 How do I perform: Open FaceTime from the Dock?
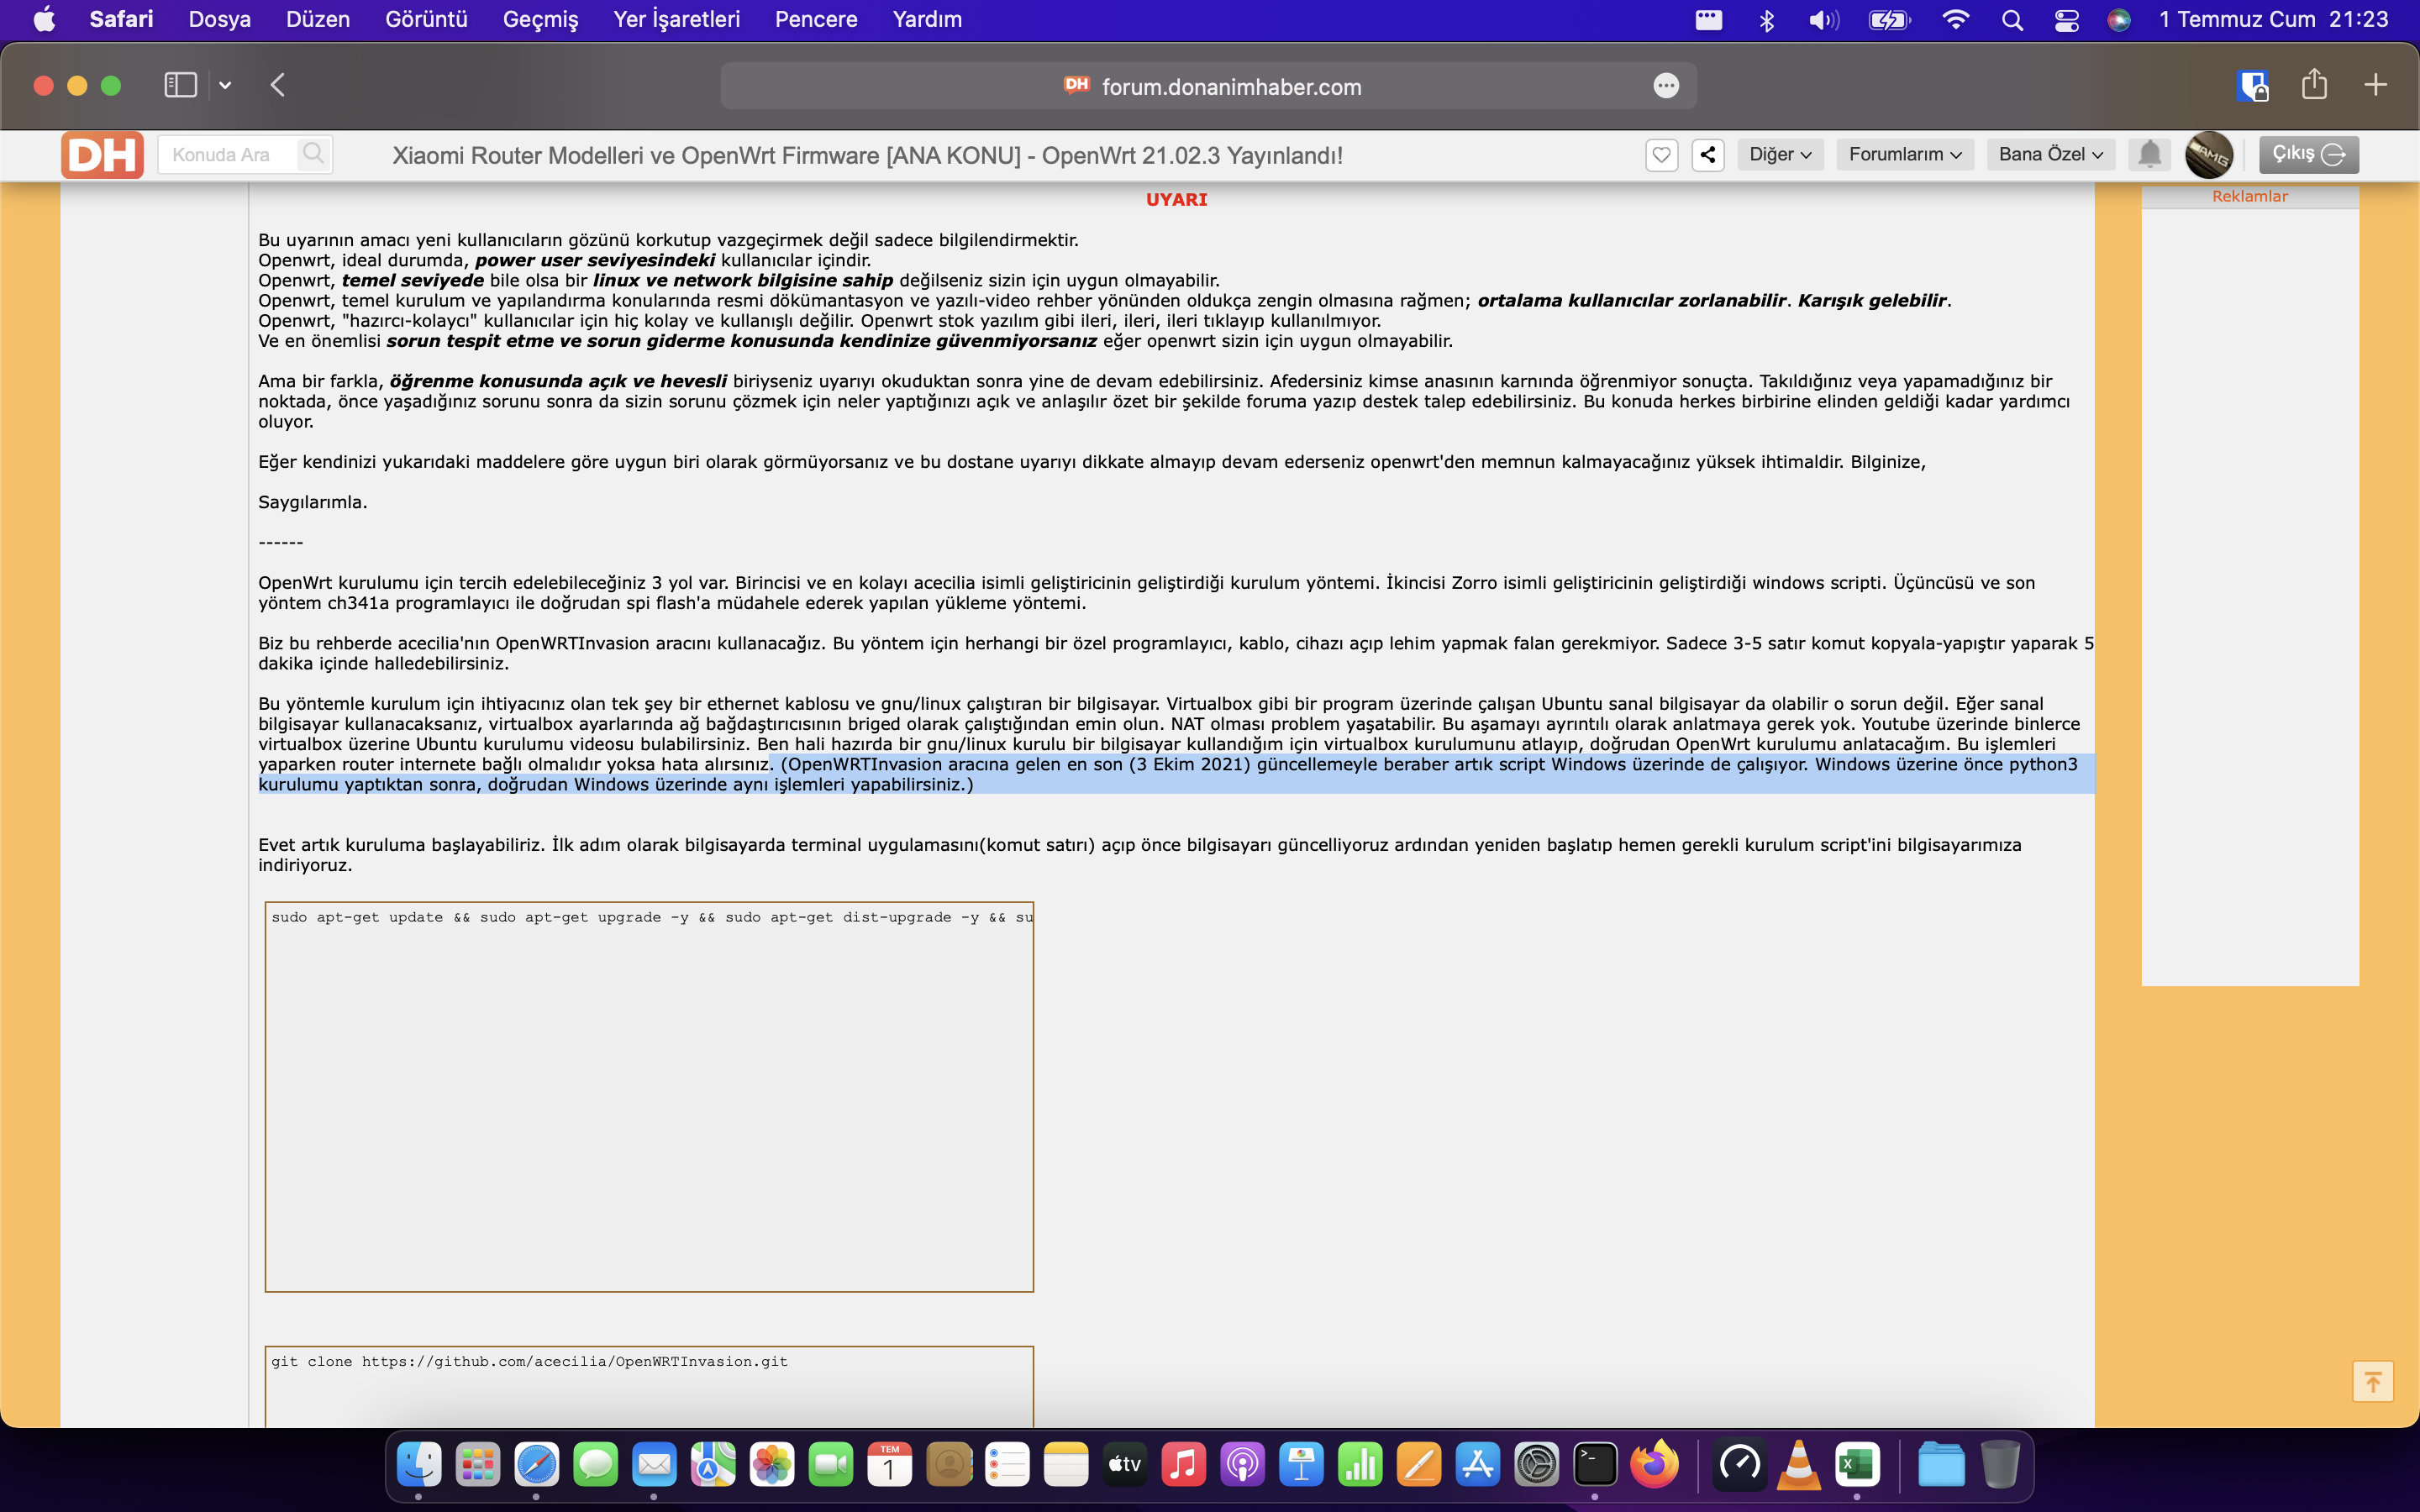coord(830,1465)
